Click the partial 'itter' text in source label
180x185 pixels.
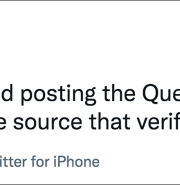[13, 161]
